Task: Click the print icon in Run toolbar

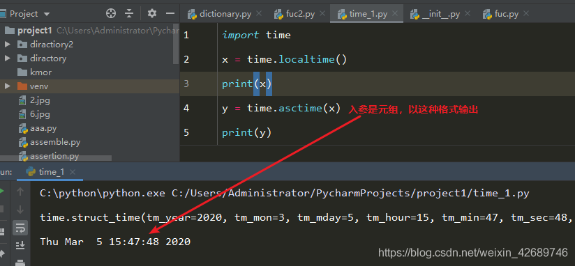Action: 20,263
